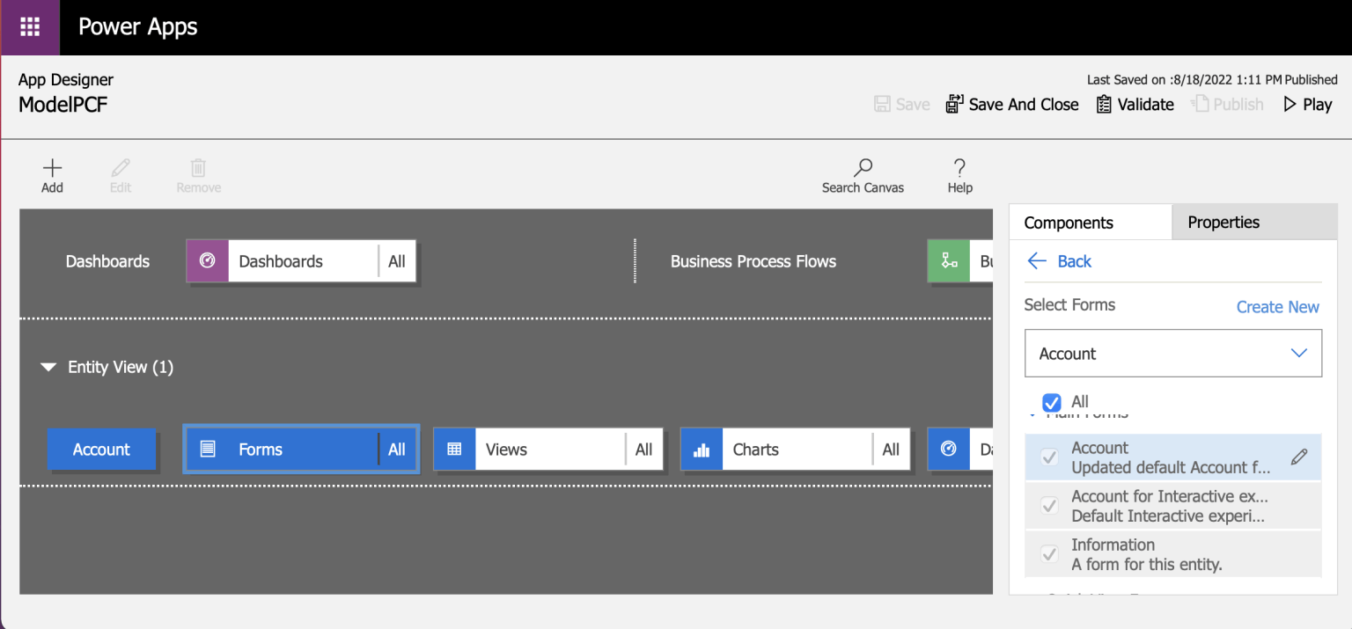The image size is (1352, 629).
Task: Click All on Charts tile
Action: point(891,450)
